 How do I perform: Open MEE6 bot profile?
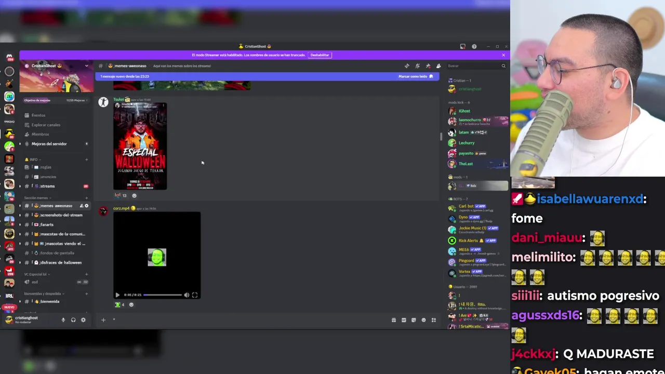477,250
